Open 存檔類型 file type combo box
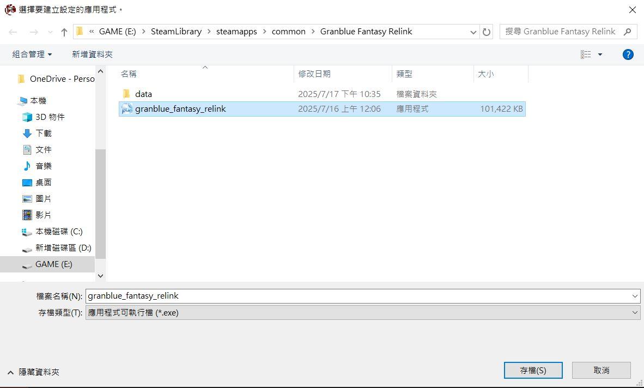The image size is (644, 388). click(363, 312)
